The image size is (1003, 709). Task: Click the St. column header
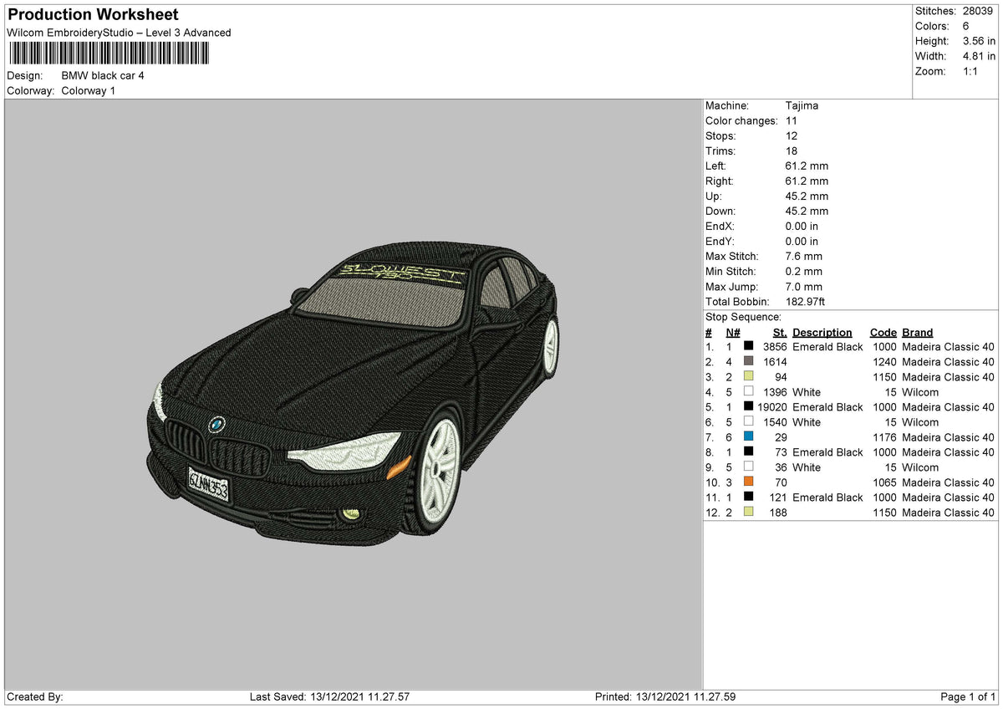(x=779, y=332)
